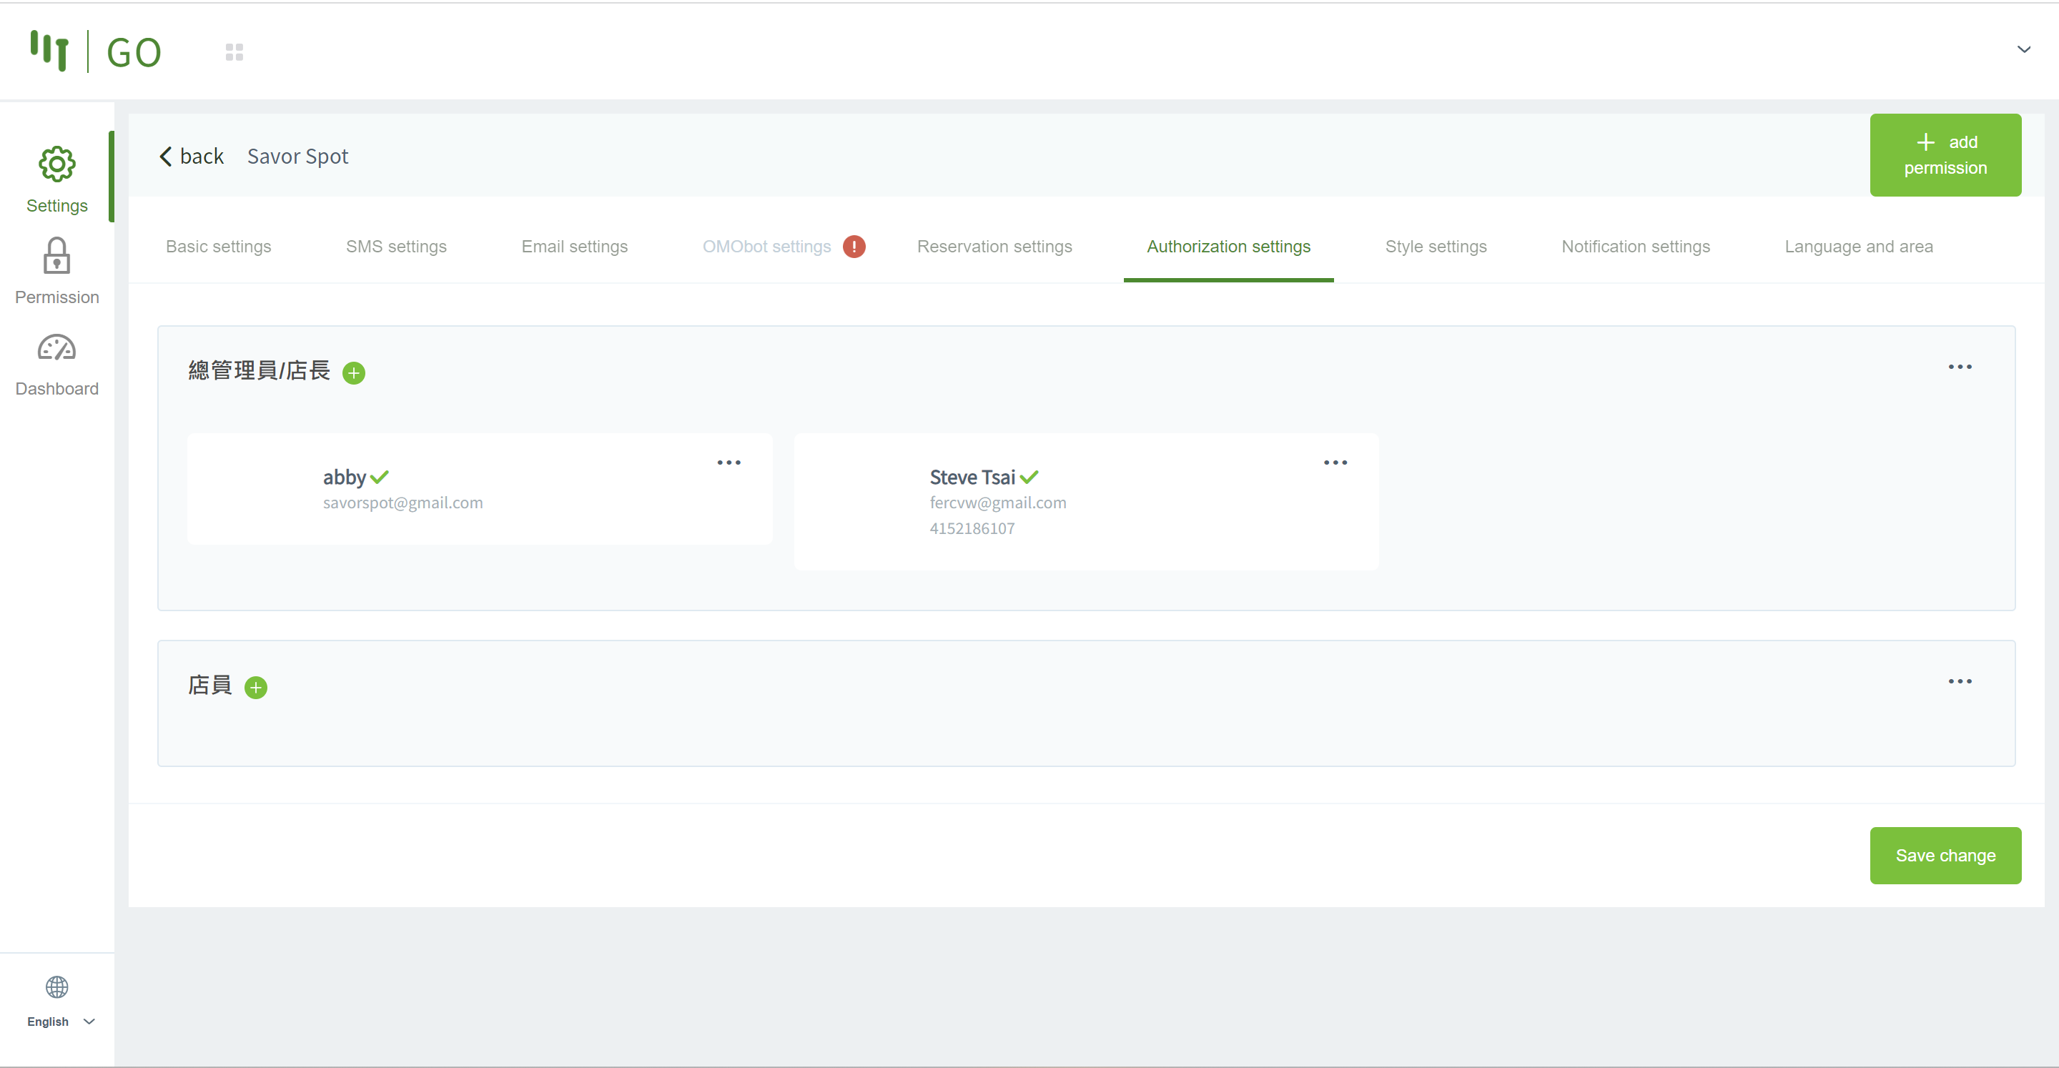Open the Settings gear in sidebar

click(56, 164)
